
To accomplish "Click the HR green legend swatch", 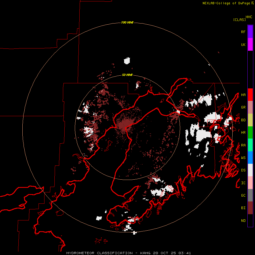I will click(x=250, y=133).
